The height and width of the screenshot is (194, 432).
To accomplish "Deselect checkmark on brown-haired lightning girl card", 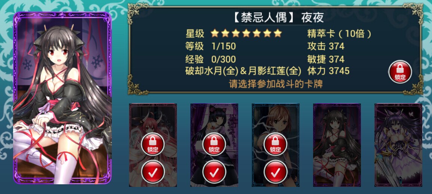I will click(275, 172).
